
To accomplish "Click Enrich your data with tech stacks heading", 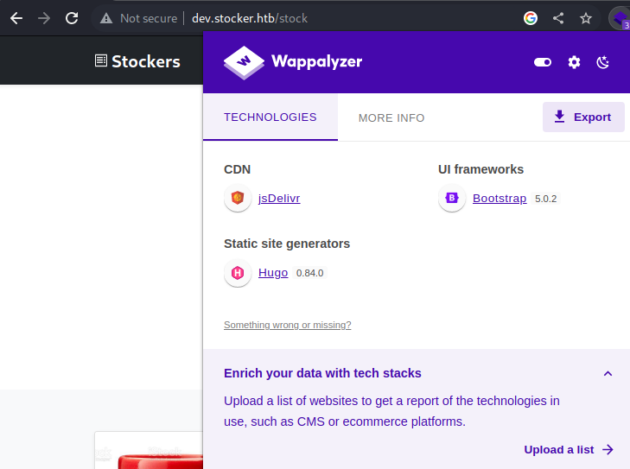I will tap(322, 373).
